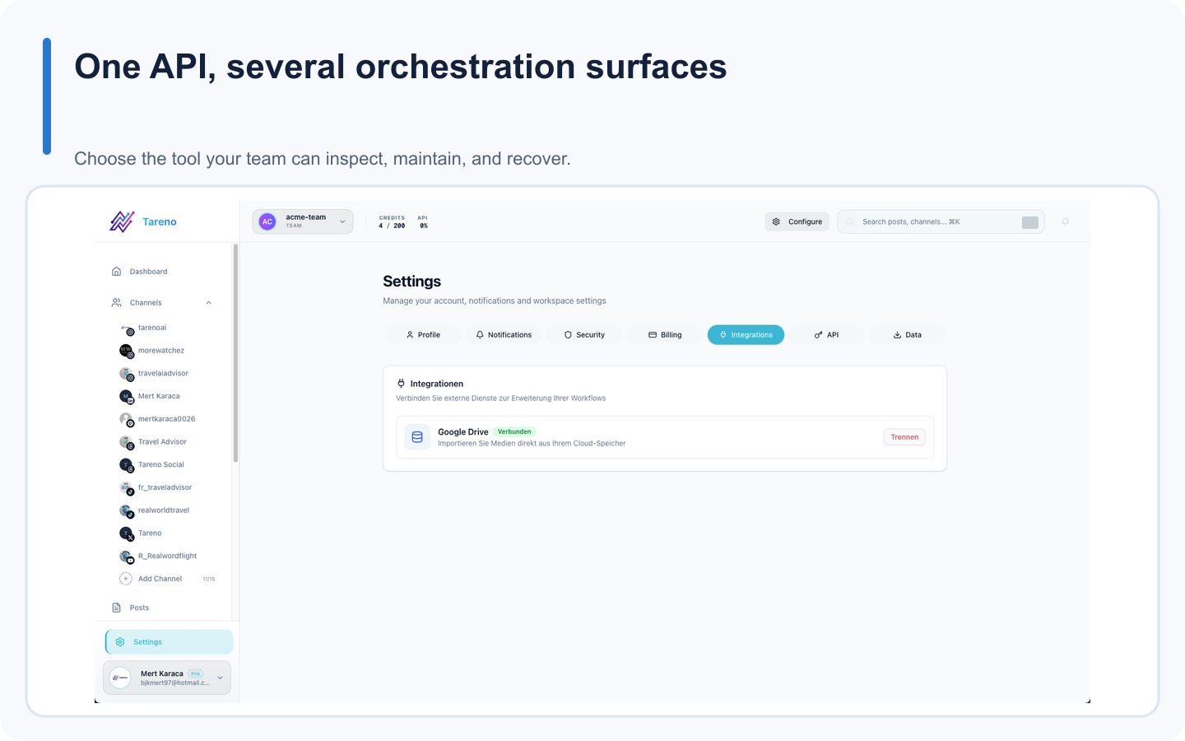Click the Integrationen plug icon
The image size is (1185, 741).
click(401, 384)
